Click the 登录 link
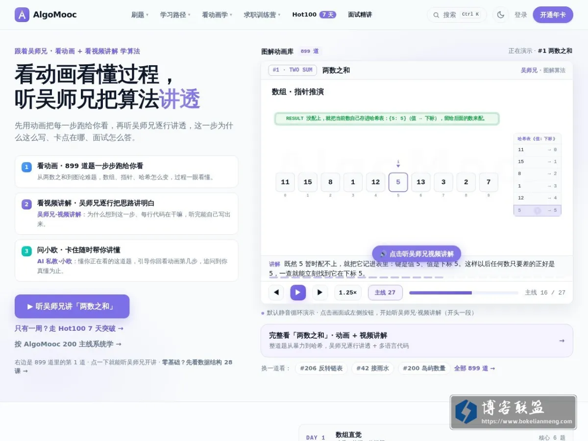 point(521,15)
